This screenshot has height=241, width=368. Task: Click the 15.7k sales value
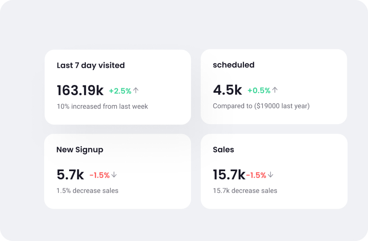point(229,175)
